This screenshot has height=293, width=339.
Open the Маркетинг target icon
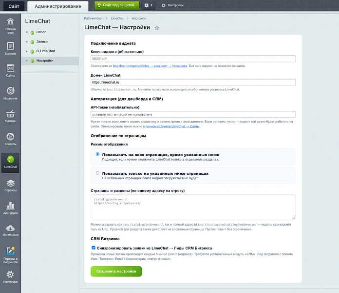[10, 91]
